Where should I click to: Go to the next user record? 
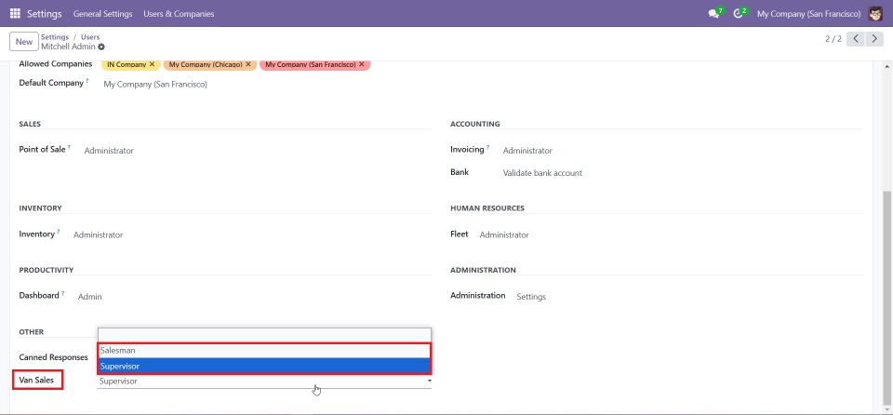click(876, 39)
